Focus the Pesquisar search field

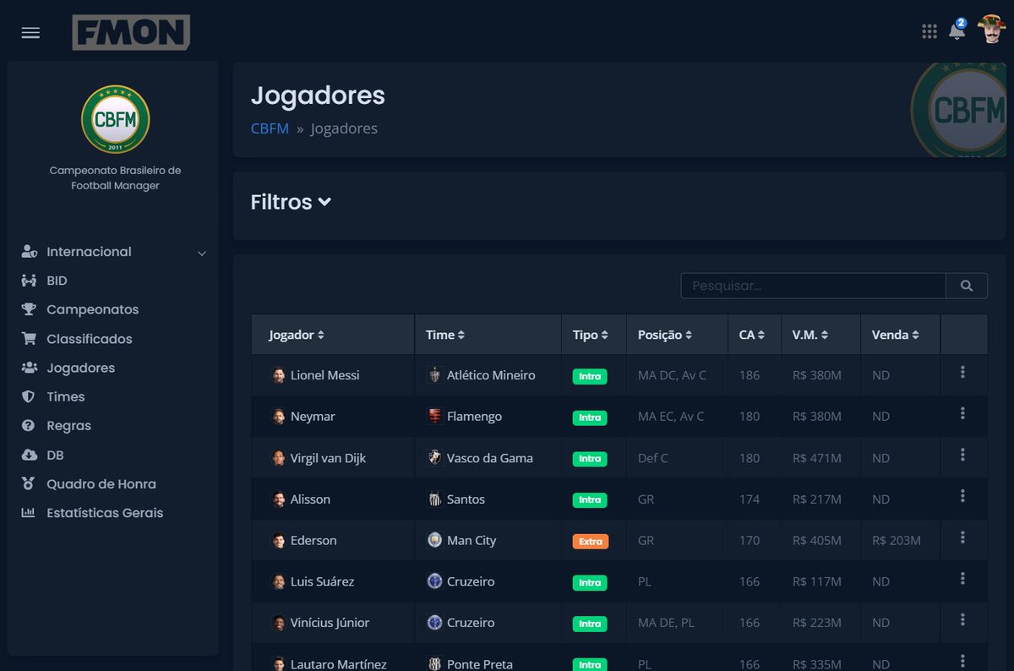click(x=813, y=286)
